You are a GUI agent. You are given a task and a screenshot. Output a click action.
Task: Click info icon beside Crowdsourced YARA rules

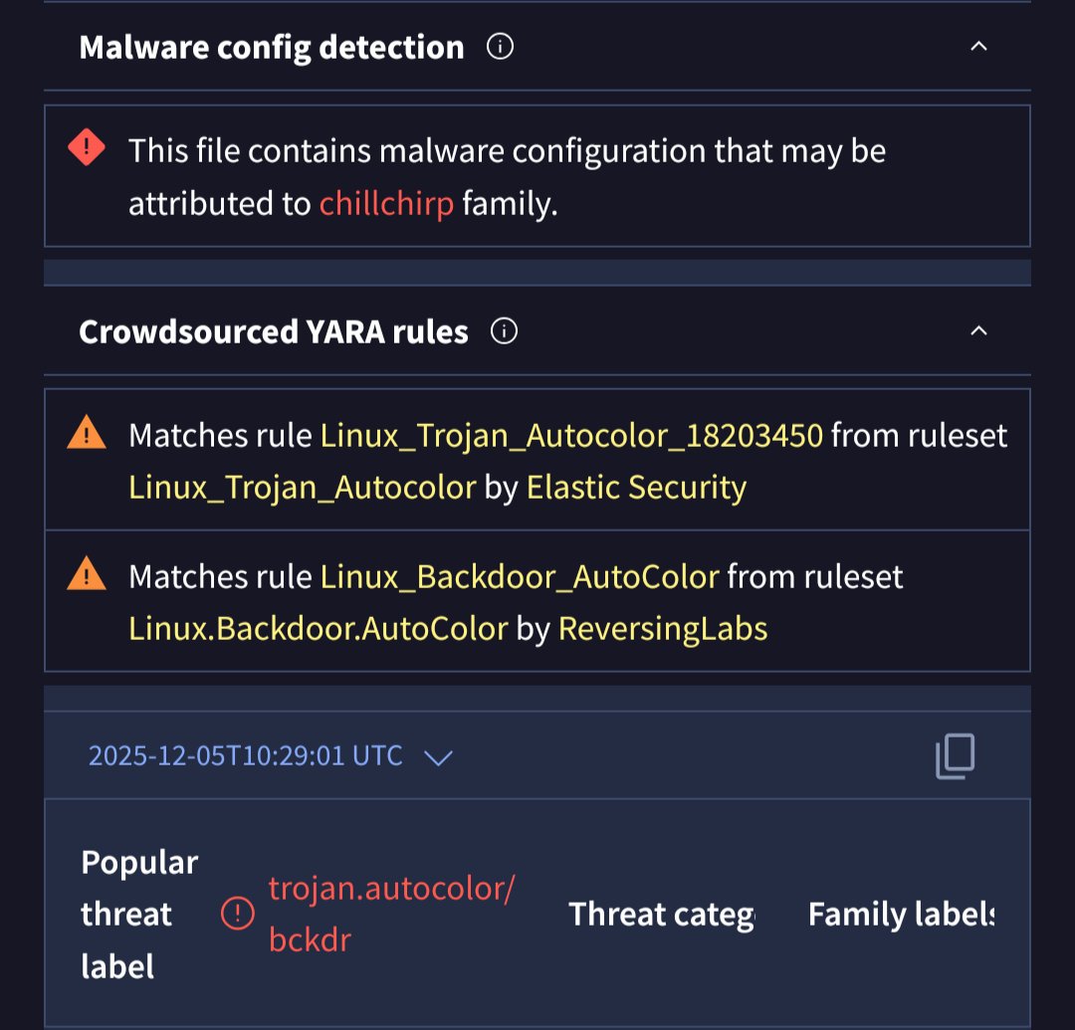(x=505, y=331)
